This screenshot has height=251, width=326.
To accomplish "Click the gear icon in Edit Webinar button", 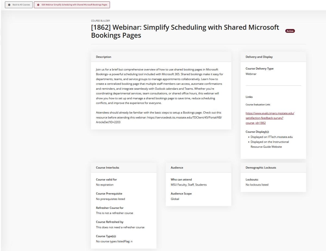I will tap(38, 5).
